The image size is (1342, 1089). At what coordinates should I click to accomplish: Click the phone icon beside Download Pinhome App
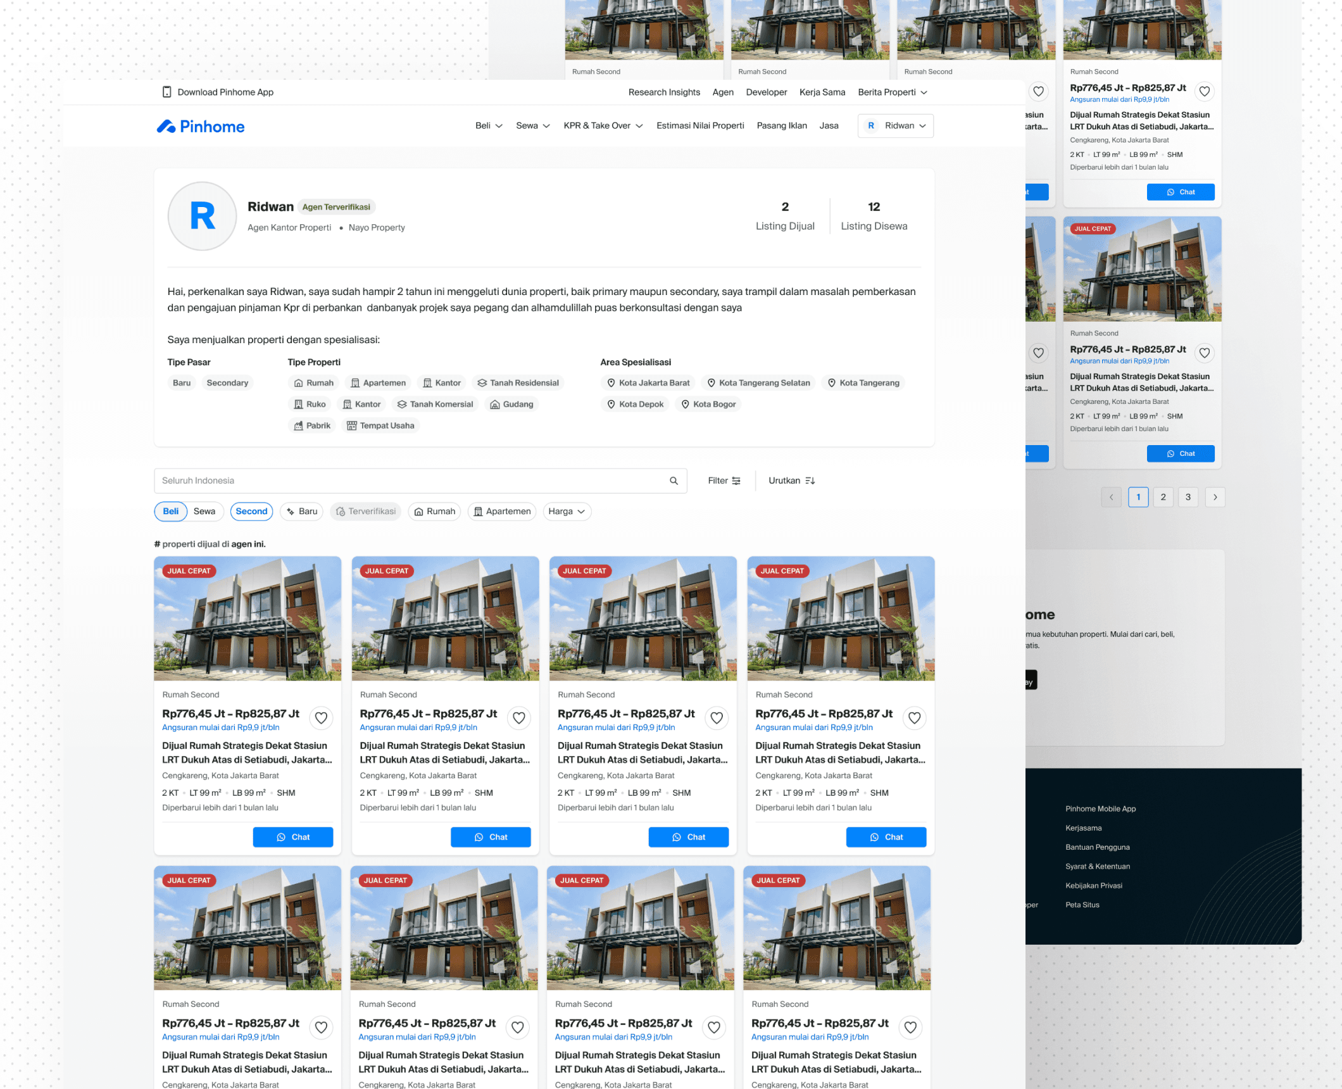(166, 92)
